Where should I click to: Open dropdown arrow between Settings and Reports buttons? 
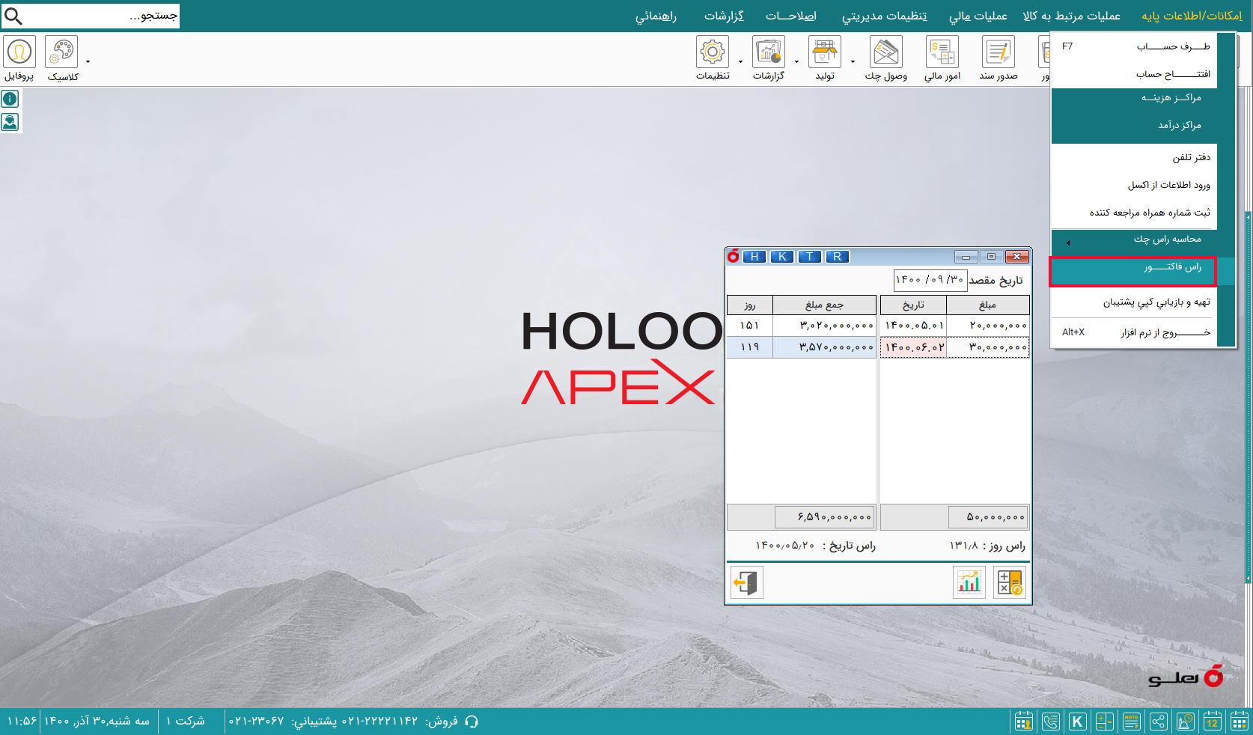[x=741, y=61]
